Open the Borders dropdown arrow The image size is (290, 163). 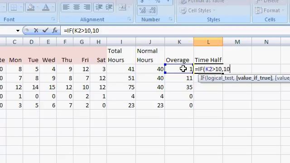[x=21, y=7]
